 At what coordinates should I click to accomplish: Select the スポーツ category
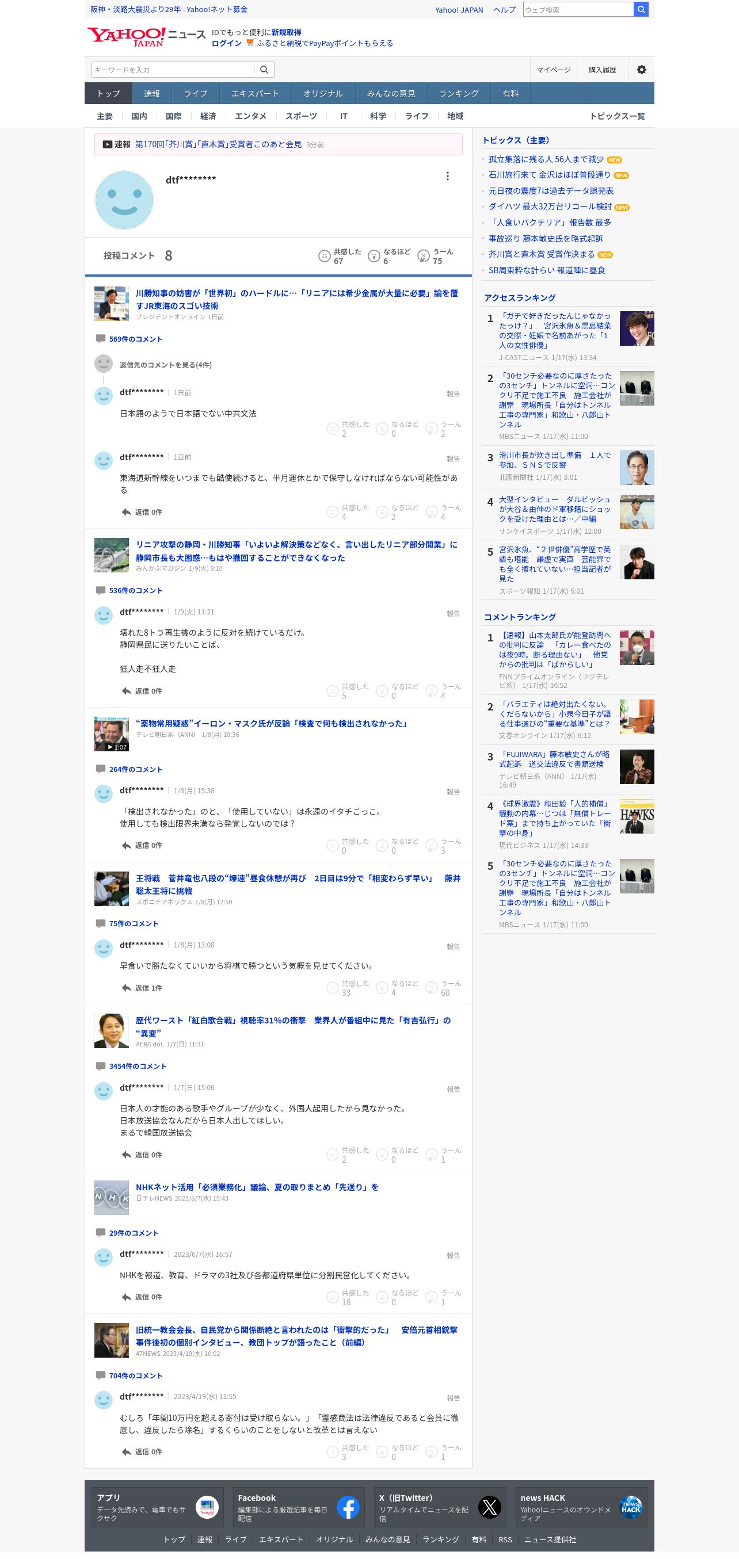click(302, 116)
